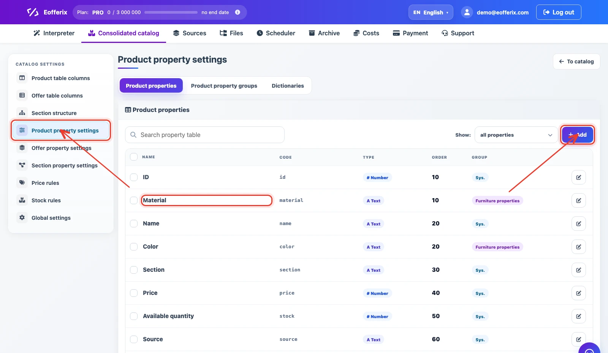Screen dimensions: 608x353
Task: Open Global settings link
Action: 51,218
